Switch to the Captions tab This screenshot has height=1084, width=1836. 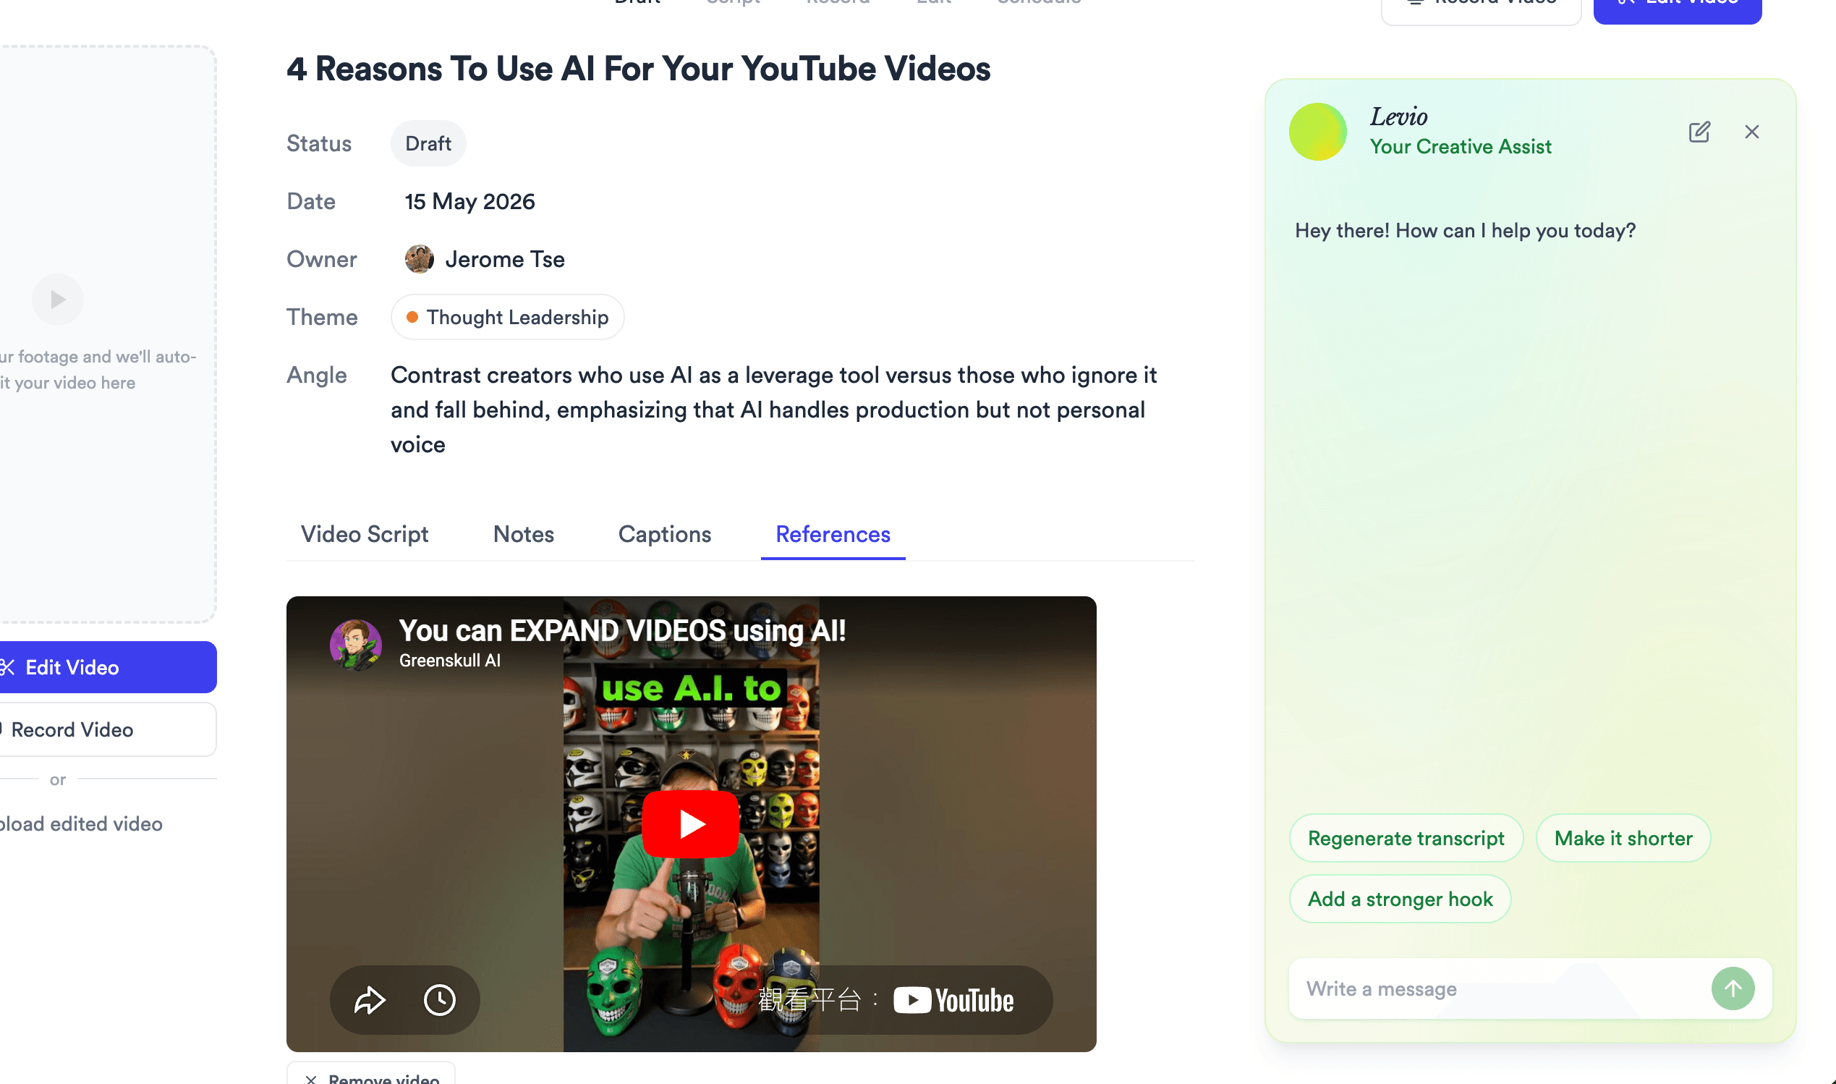pyautogui.click(x=664, y=534)
